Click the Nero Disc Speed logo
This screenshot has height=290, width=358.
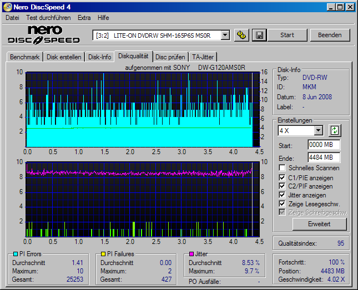tap(44, 35)
